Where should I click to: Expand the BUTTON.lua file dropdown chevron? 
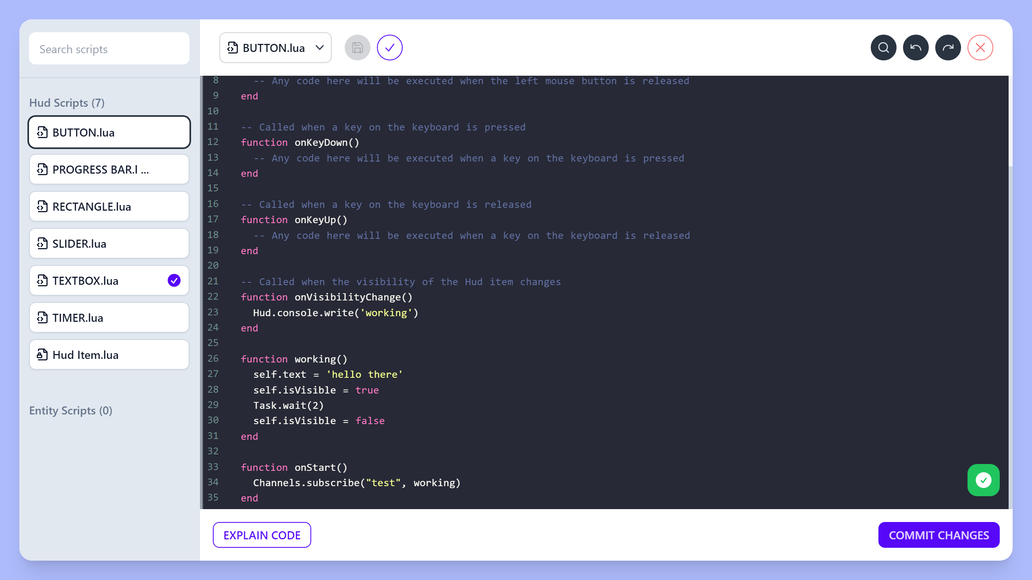320,48
